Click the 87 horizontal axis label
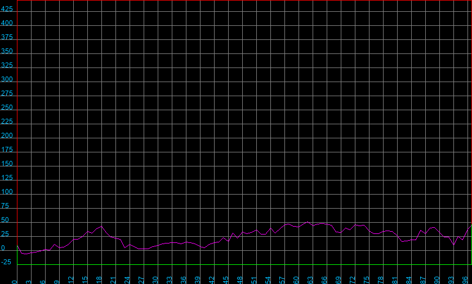Viewport: 472px width, 284px height. (x=423, y=280)
